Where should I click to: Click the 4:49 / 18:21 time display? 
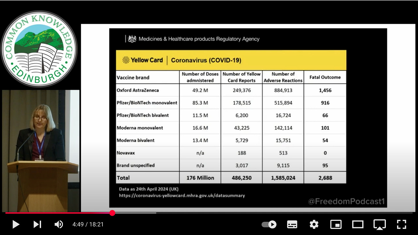click(88, 224)
